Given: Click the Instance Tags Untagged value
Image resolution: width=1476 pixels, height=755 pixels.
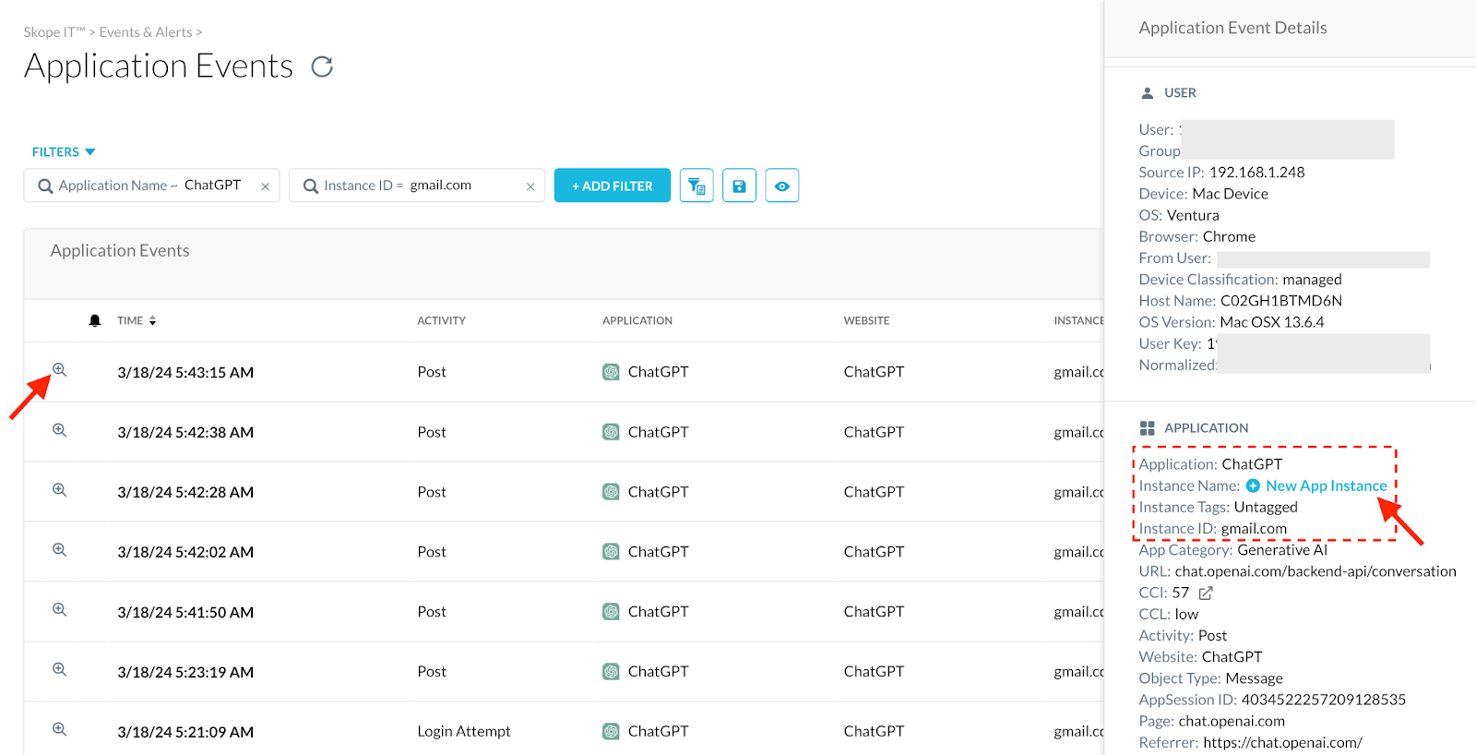Looking at the screenshot, I should (x=1266, y=507).
